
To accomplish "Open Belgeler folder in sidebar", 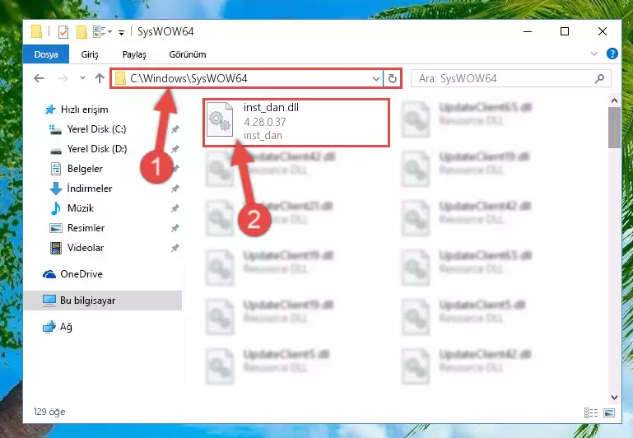I will click(76, 169).
